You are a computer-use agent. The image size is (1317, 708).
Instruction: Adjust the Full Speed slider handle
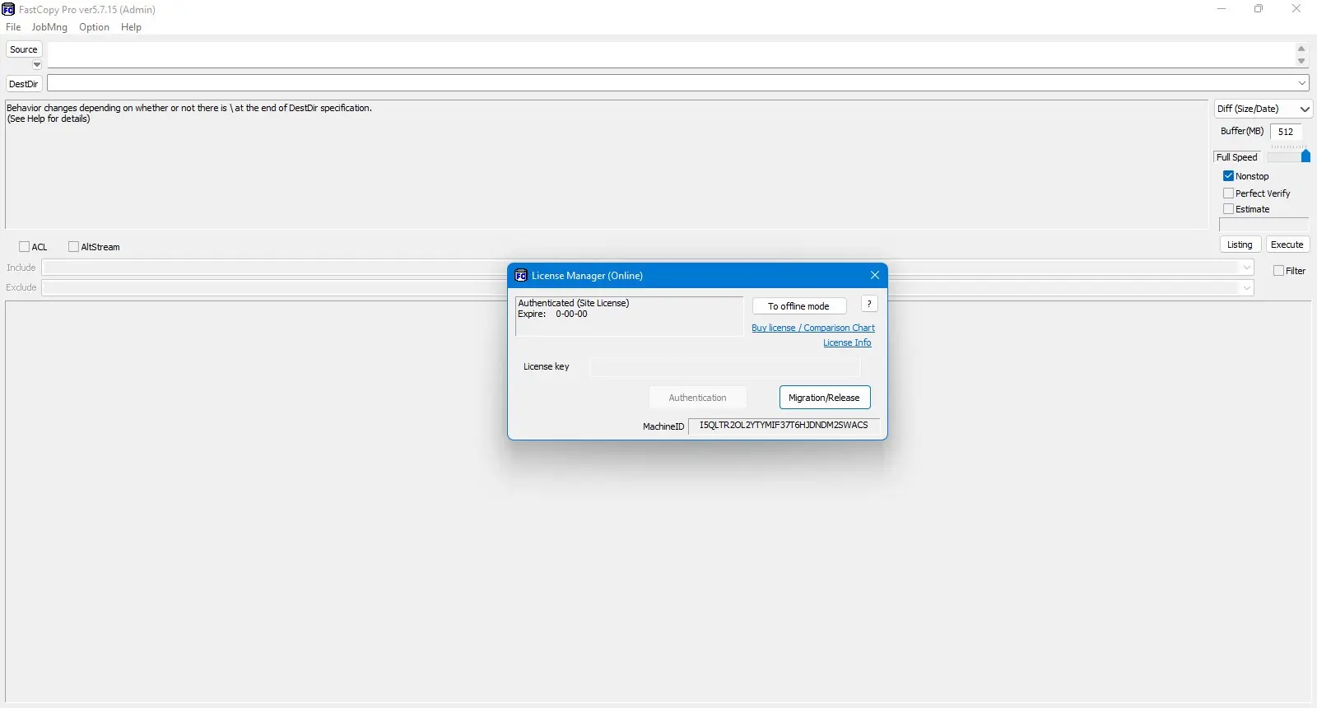(1305, 156)
